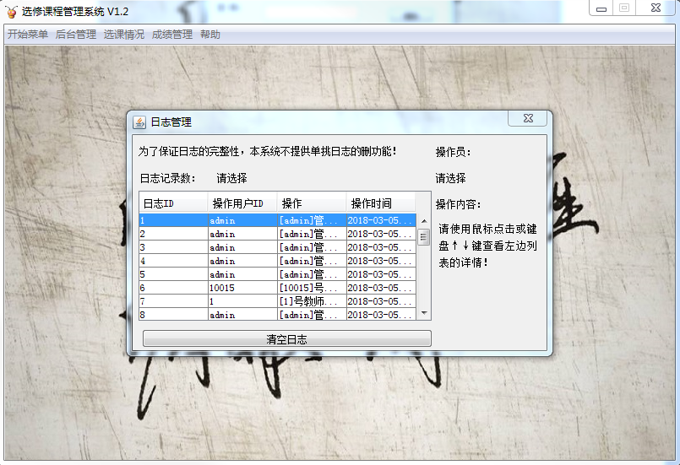Open the 成绩管理 menu

pos(172,35)
